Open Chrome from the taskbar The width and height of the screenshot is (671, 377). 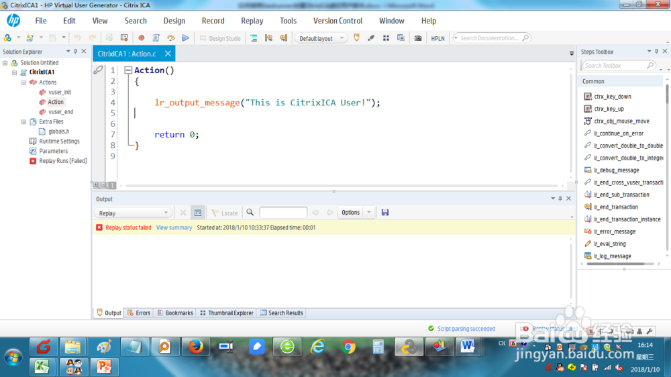[348, 347]
